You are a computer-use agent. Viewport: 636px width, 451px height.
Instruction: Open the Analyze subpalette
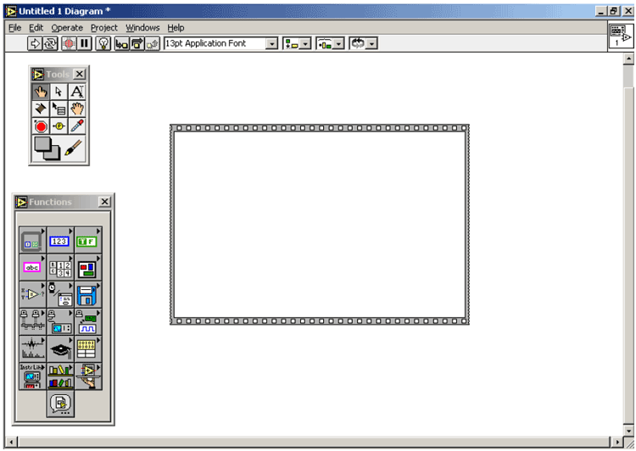pyautogui.click(x=32, y=348)
